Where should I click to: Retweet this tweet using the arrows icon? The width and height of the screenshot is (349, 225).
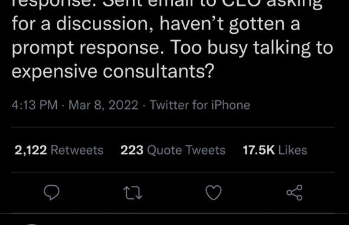133,192
